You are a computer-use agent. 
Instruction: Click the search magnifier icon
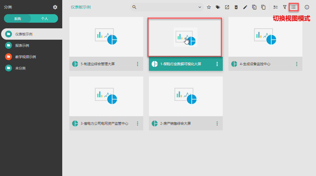point(134,7)
